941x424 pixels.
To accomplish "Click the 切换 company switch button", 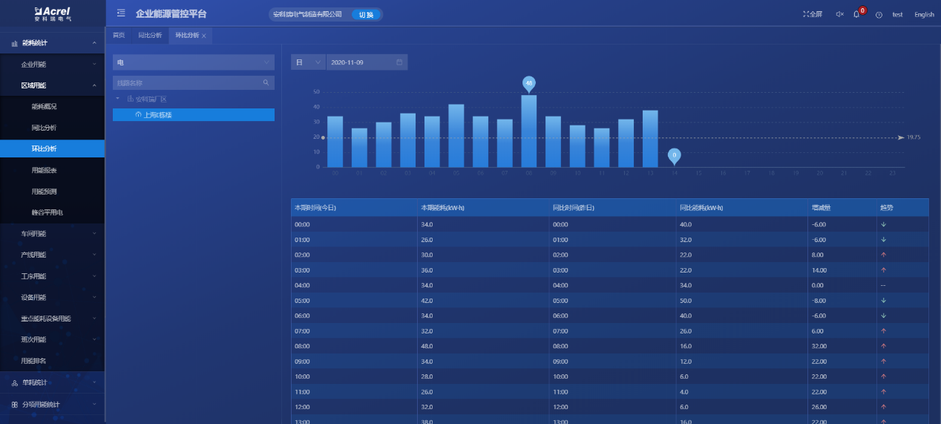I will [x=366, y=14].
